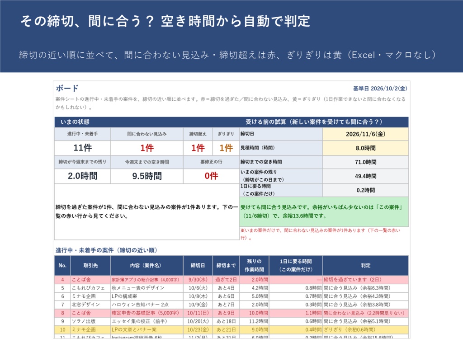
Task: Click the 秋メニュー表のデザイン cell
Action: pyautogui.click(x=147, y=288)
